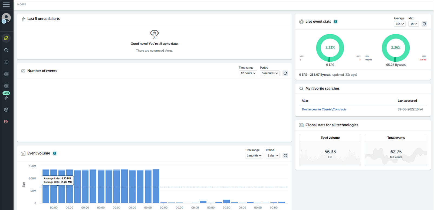Open the 5 minutes period dropdown
The width and height of the screenshot is (434, 210).
(x=270, y=73)
